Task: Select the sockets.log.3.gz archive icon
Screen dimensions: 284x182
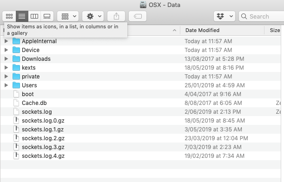Action: (x=16, y=147)
